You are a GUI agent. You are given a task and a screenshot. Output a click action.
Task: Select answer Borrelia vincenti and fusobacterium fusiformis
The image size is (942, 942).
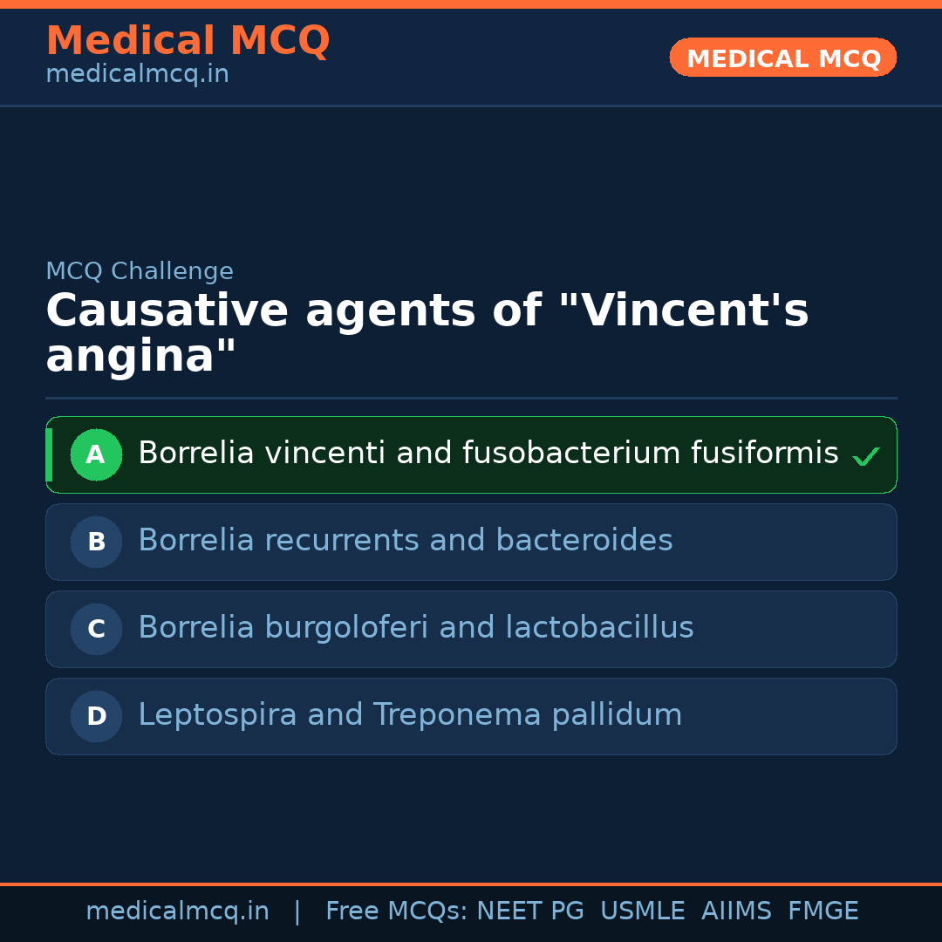(488, 454)
